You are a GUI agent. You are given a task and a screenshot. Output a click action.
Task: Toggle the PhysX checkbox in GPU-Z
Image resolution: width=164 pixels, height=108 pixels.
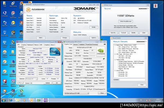(x=87, y=89)
